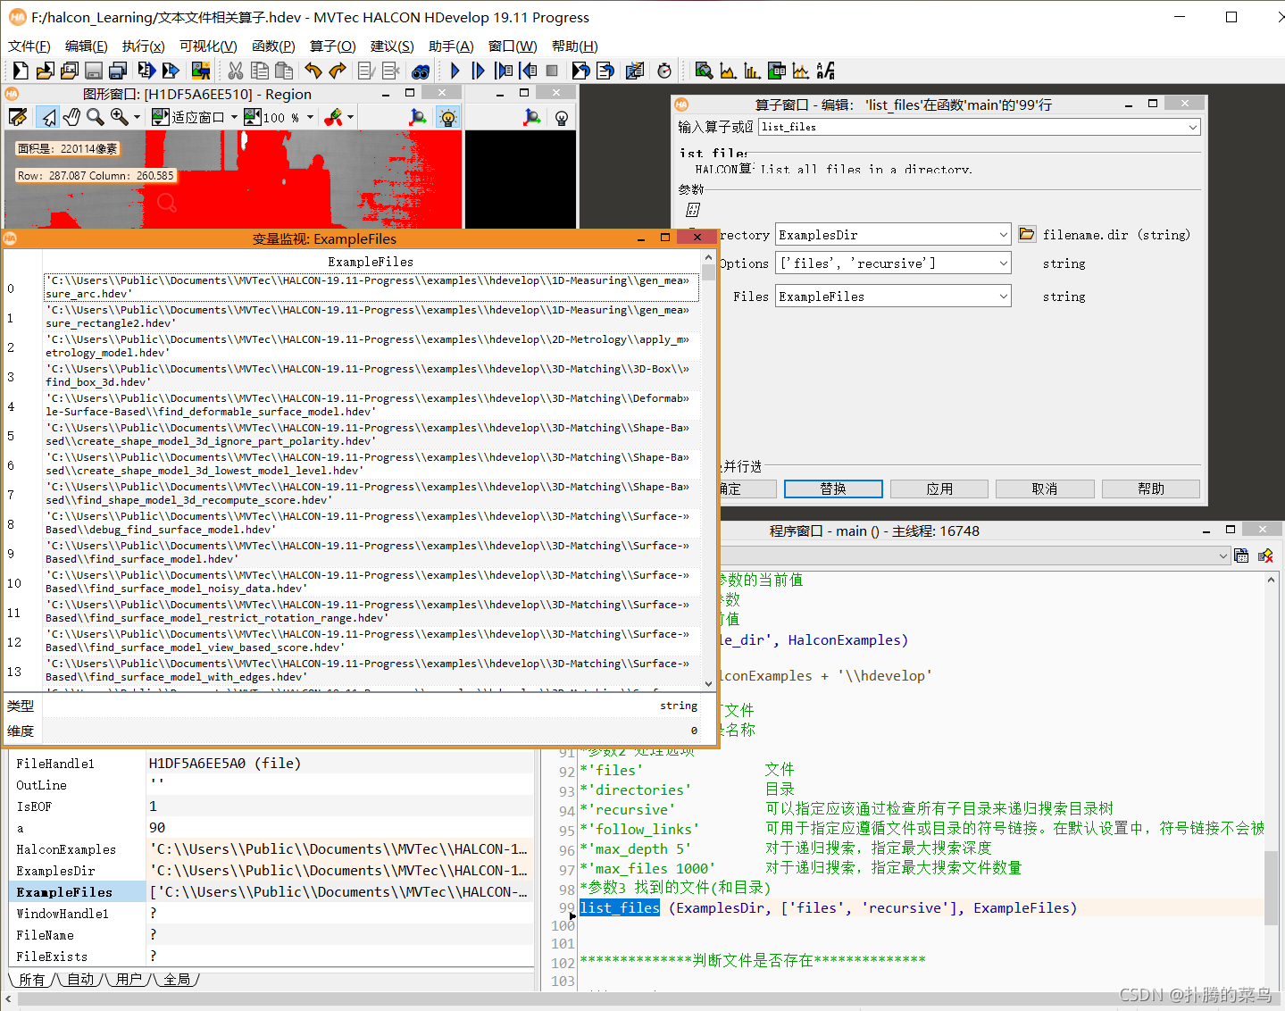Open the 100 % zoom dropdown arrow
The image size is (1285, 1011).
pos(310,117)
